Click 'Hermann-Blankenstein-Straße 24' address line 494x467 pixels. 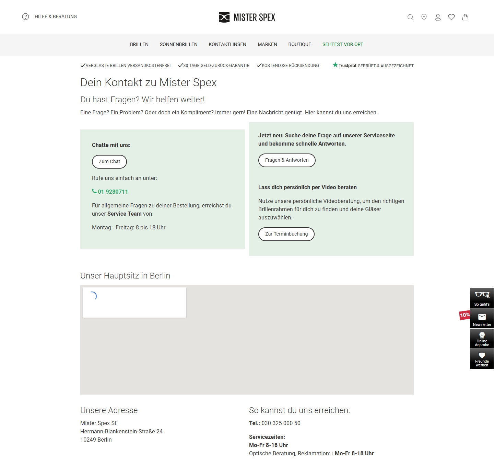point(121,431)
